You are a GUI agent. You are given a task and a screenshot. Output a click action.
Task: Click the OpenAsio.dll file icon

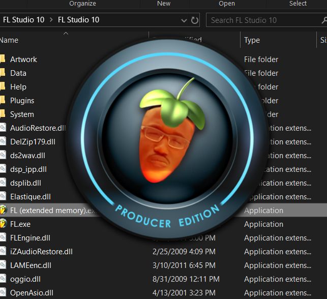point(3,292)
